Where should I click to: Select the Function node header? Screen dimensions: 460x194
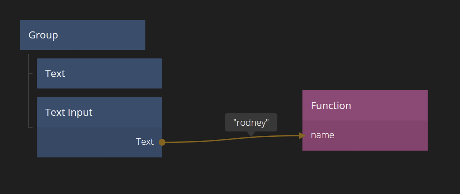[365, 105]
